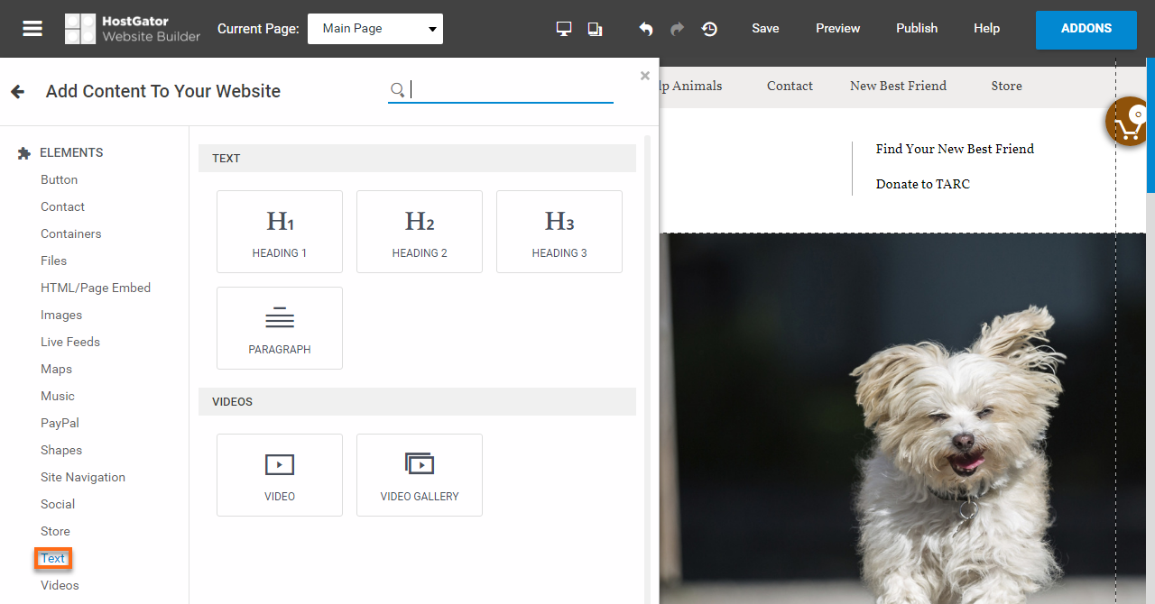The width and height of the screenshot is (1155, 604).
Task: Open Donate to TARC link
Action: (922, 184)
